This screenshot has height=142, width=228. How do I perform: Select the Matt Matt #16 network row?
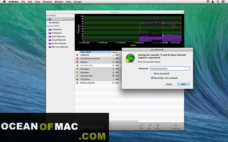click(98, 66)
